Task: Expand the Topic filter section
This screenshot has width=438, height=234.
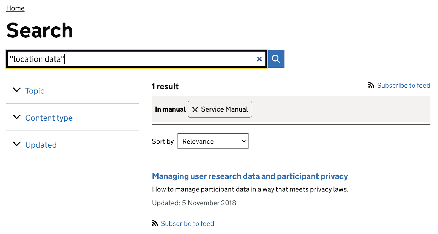Action: tap(35, 91)
